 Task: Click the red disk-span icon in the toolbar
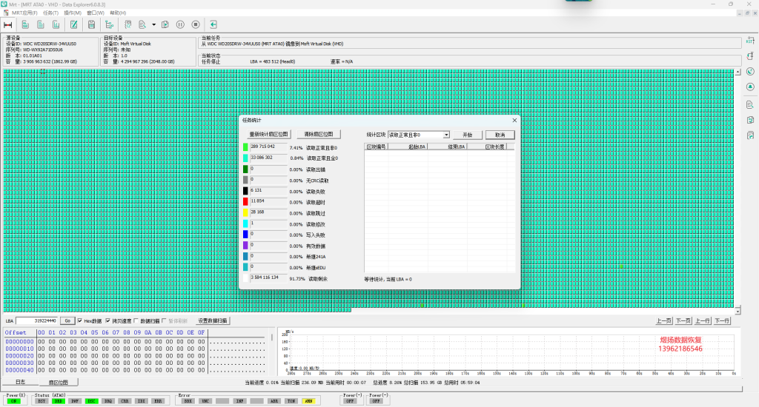point(7,24)
